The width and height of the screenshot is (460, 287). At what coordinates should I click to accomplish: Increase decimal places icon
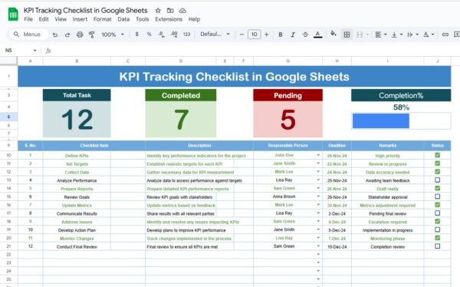(174, 35)
